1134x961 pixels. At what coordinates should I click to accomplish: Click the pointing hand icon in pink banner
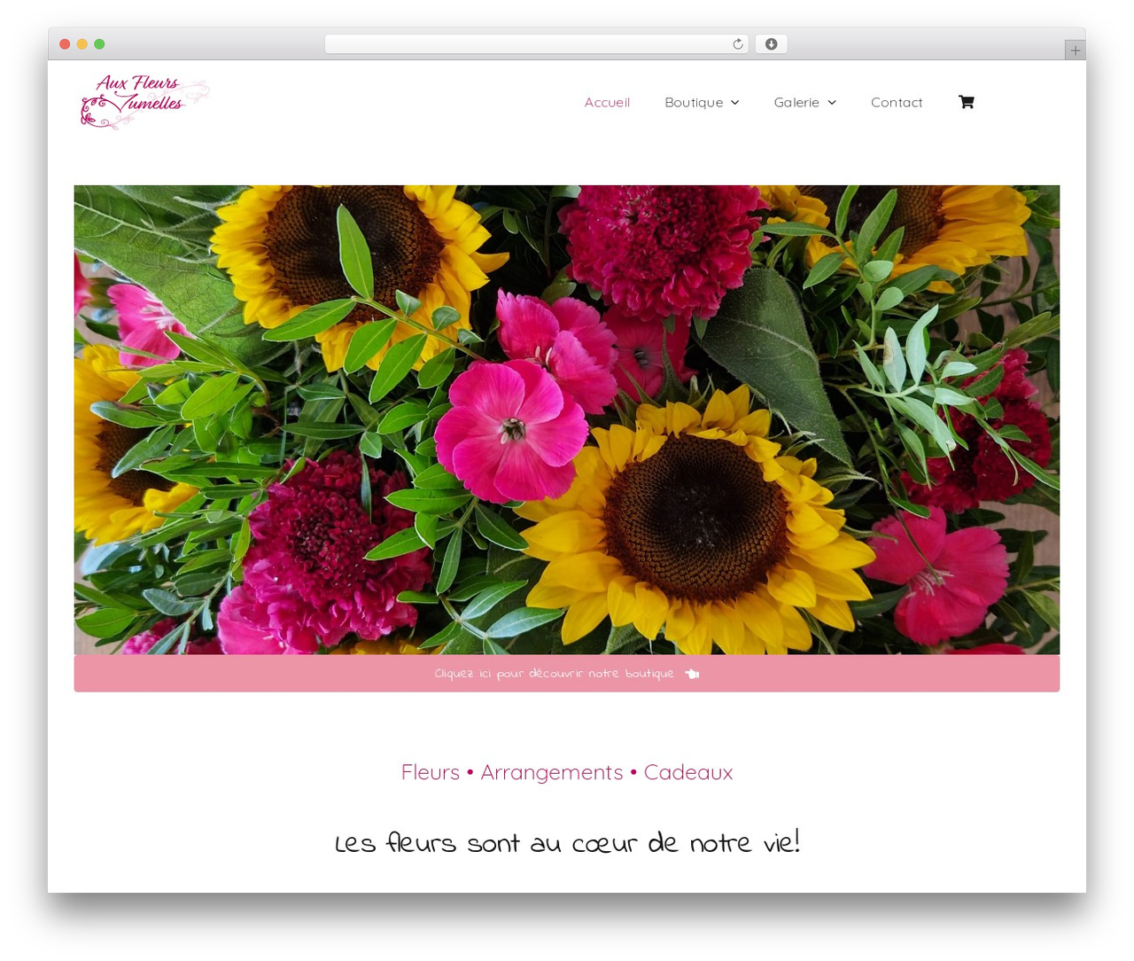[692, 674]
